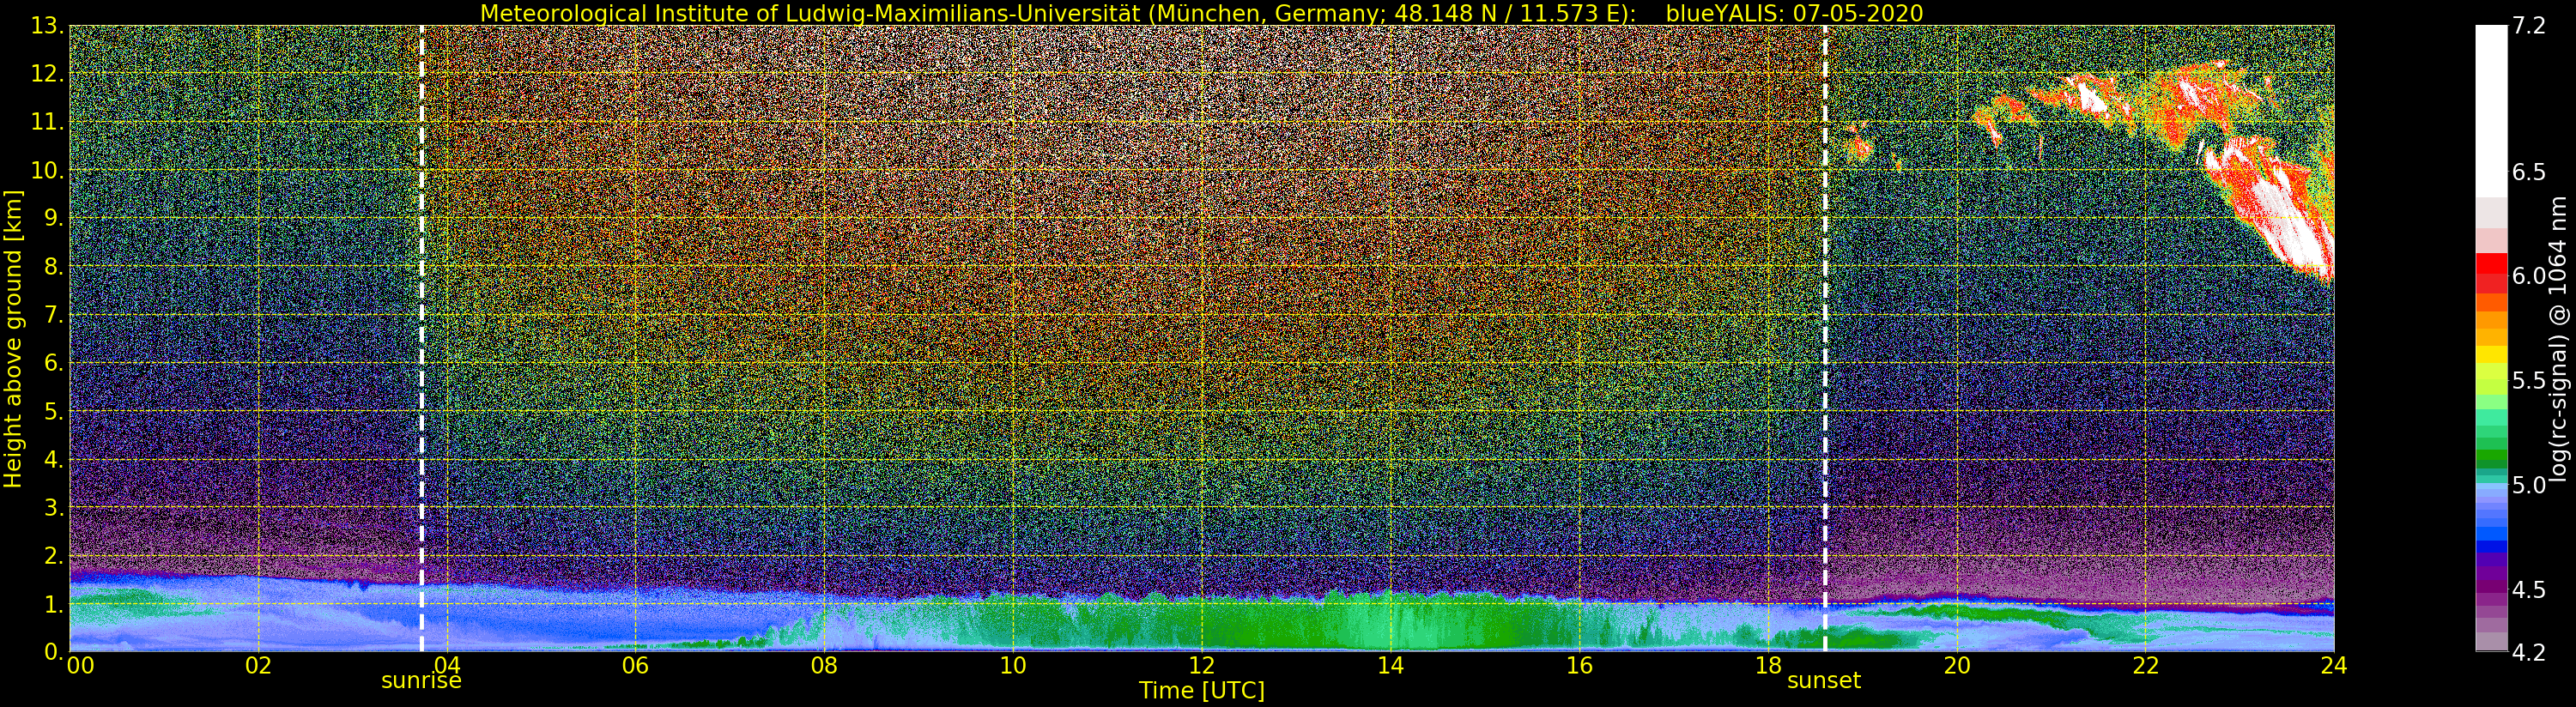2576x707 pixels.
Task: Click the red band of the colorbar
Action: tap(2491, 265)
